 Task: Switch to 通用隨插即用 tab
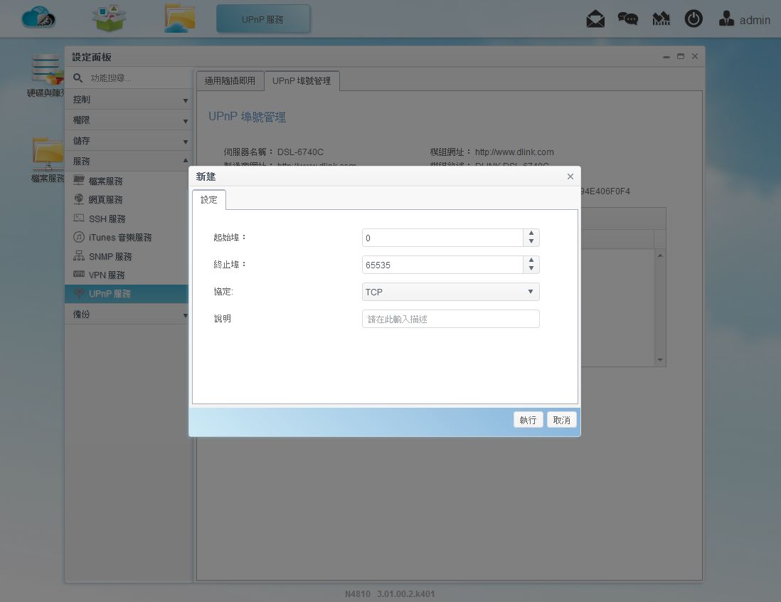230,80
